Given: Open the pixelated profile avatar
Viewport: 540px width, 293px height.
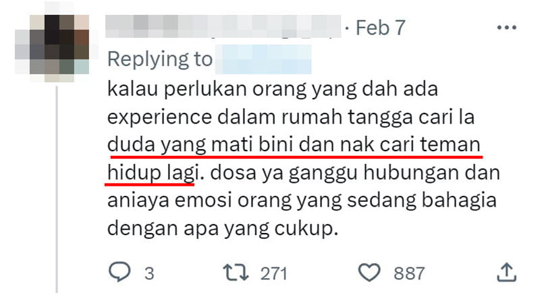Looking at the screenshot, I should click(x=52, y=44).
